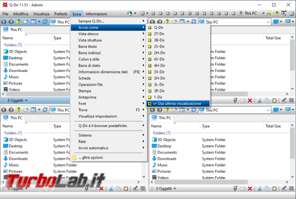Choose 3B-Dir layout option
296x199 pixels.
tap(178, 40)
